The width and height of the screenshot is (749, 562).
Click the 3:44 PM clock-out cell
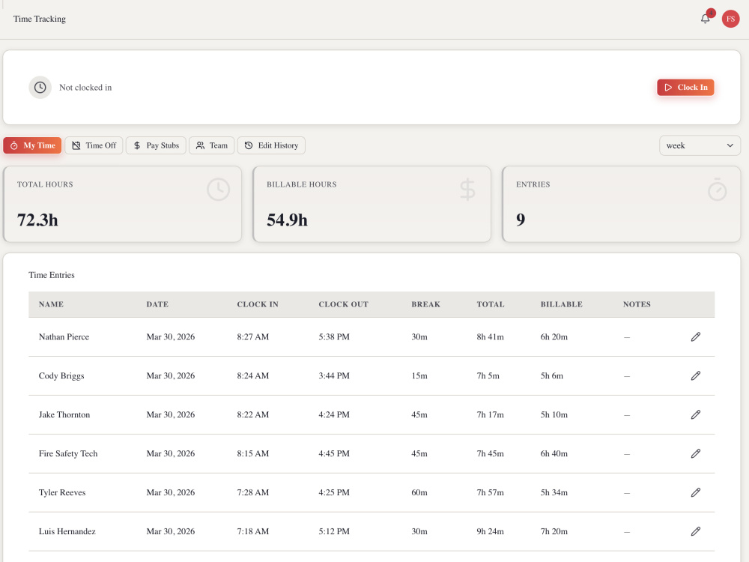click(334, 375)
